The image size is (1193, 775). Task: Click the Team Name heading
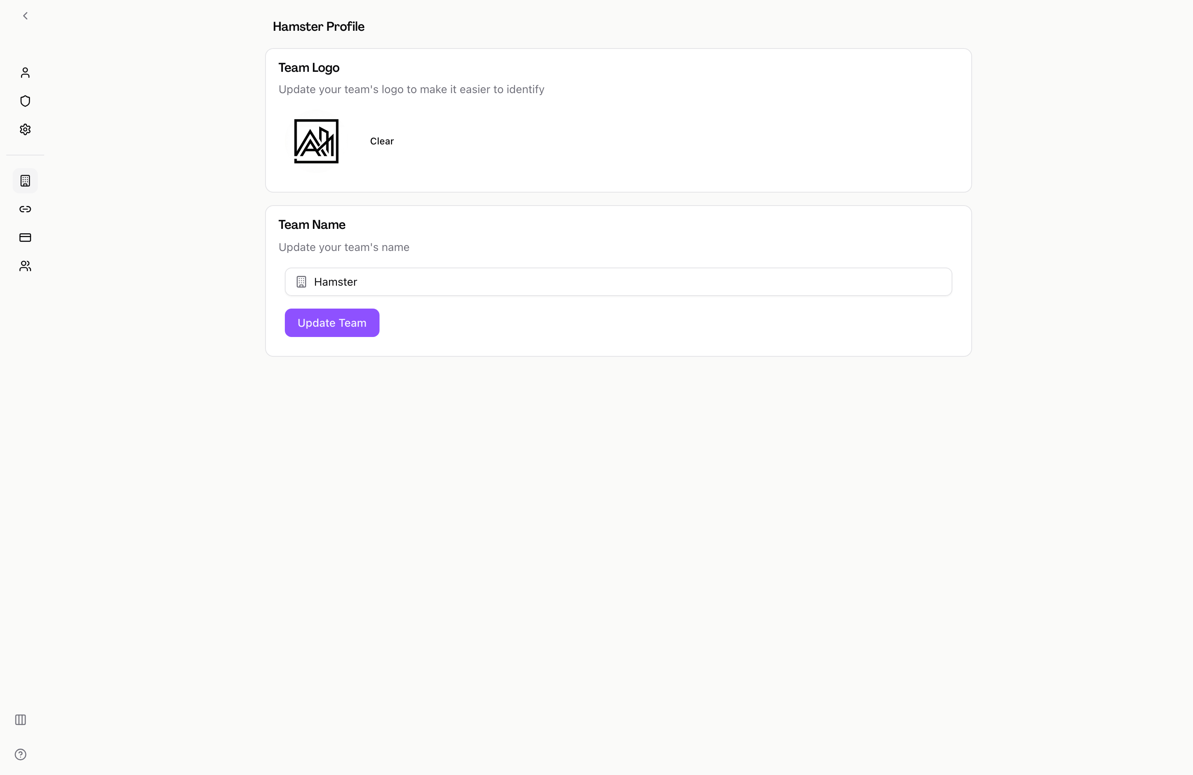click(x=312, y=225)
